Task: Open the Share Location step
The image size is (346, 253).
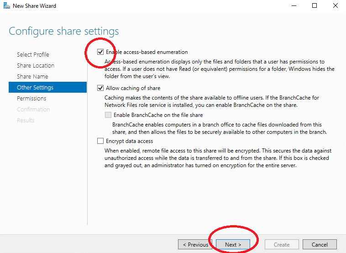Action: (36, 66)
